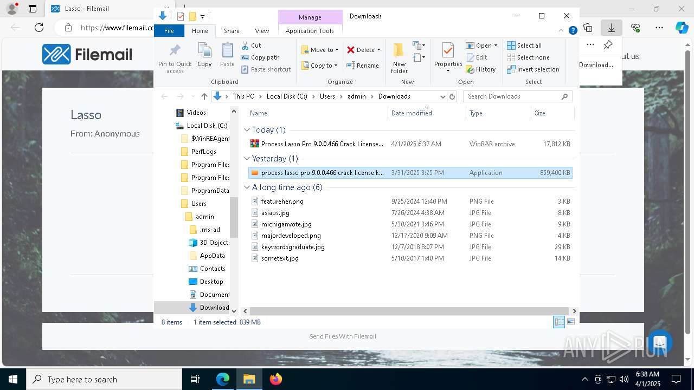Open the Application Tools tab
Viewport: 694px width, 390px height.
click(310, 31)
